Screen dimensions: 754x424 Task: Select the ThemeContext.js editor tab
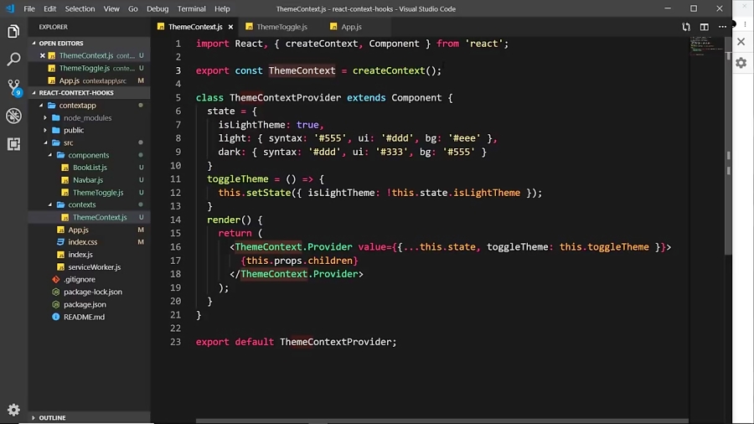click(x=195, y=27)
